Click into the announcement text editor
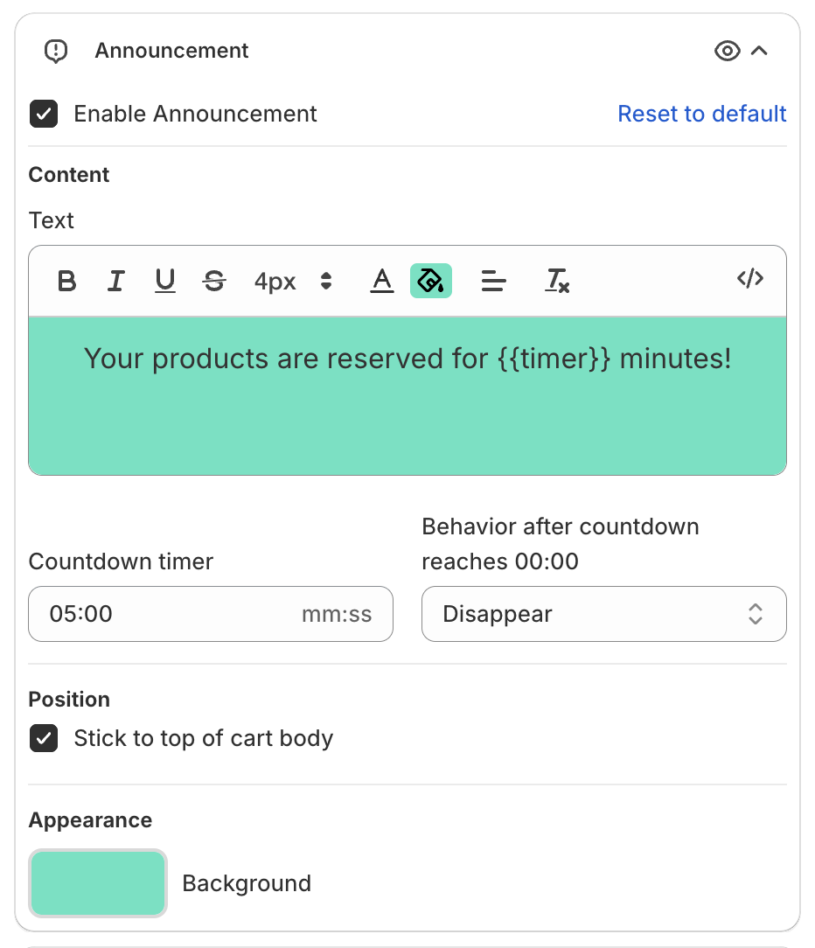Image resolution: width=815 pixels, height=948 pixels. pyautogui.click(x=407, y=396)
